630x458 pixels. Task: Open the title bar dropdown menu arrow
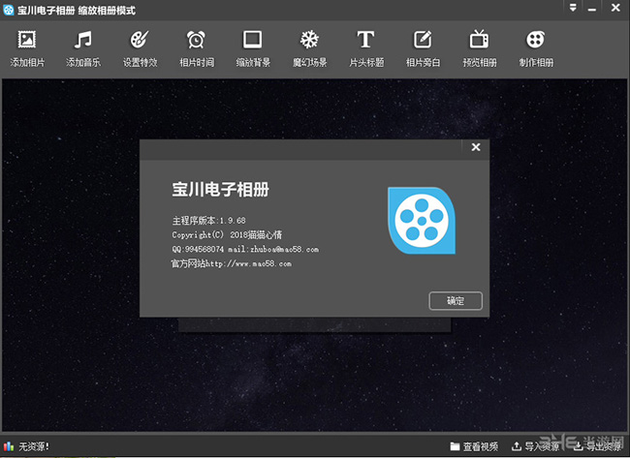[574, 10]
